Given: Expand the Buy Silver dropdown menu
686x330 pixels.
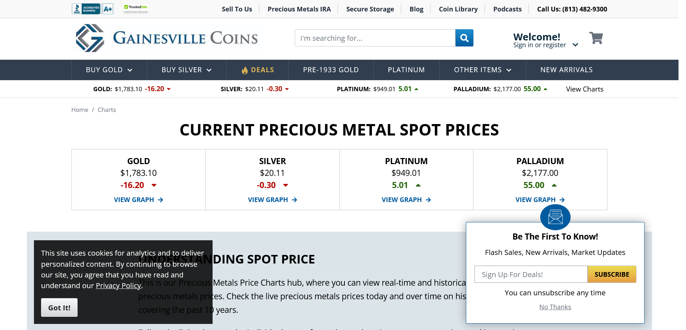Looking at the screenshot, I should click(x=187, y=70).
